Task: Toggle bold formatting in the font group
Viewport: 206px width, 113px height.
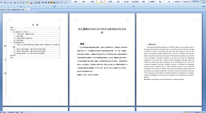Action: tap(5, 3)
